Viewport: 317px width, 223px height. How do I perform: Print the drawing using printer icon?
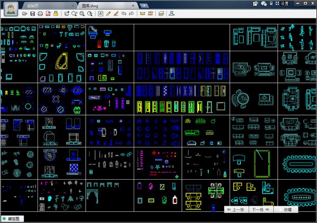[x=40, y=14]
